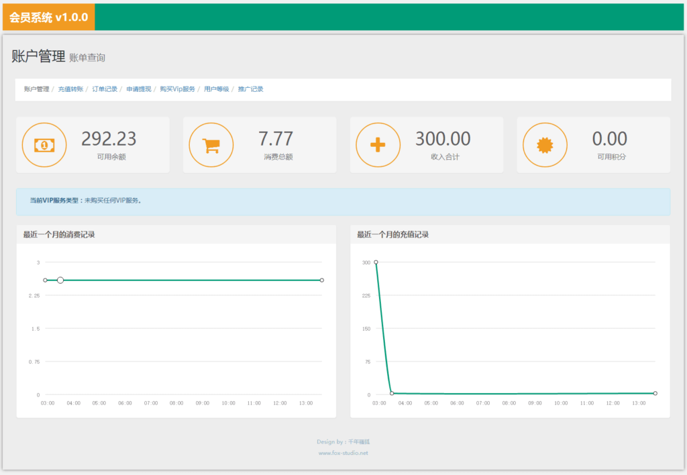Viewport: 687px width, 475px height.
Task: Open the 申请提现 link
Action: point(139,89)
